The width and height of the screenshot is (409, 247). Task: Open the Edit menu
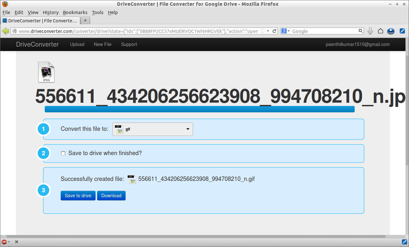(19, 12)
